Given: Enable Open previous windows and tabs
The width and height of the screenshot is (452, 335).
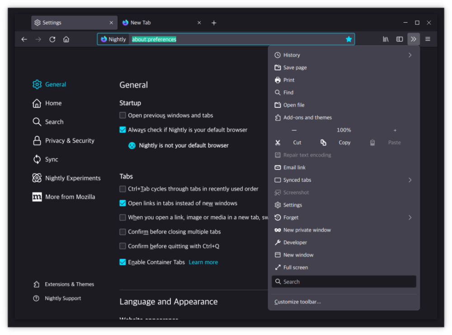Looking at the screenshot, I should (122, 116).
